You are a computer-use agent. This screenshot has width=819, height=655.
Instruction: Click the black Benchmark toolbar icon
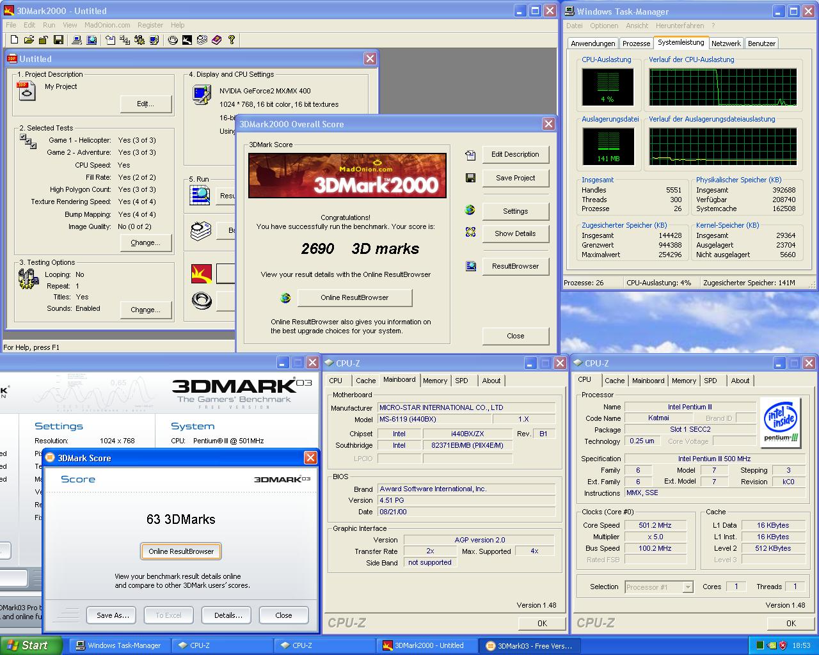pos(187,40)
